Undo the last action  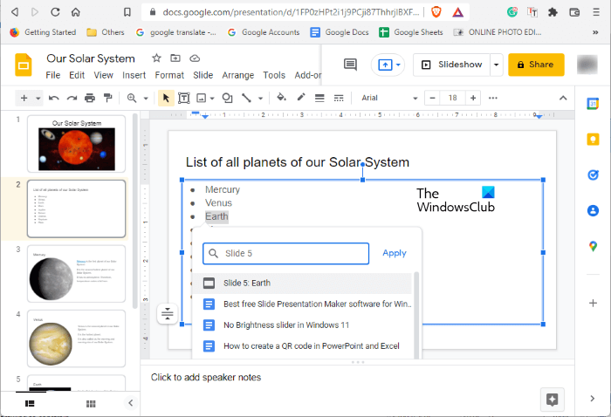tap(54, 98)
